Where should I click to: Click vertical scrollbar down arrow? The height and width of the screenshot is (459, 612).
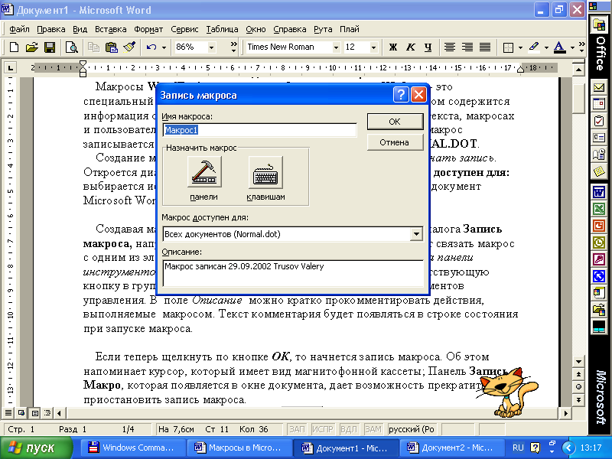578,361
